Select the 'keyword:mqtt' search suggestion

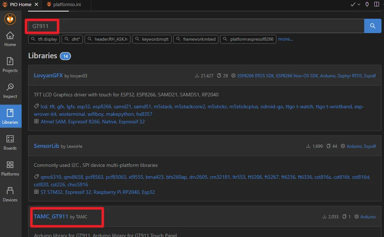152,39
